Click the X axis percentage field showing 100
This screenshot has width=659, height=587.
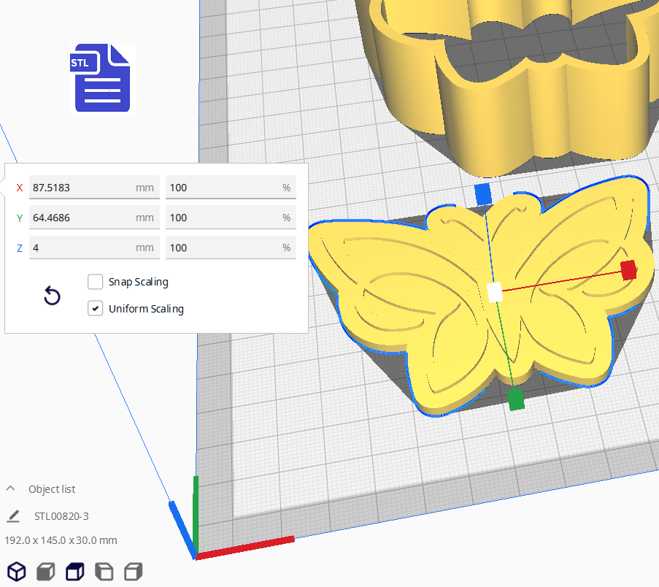pos(231,188)
